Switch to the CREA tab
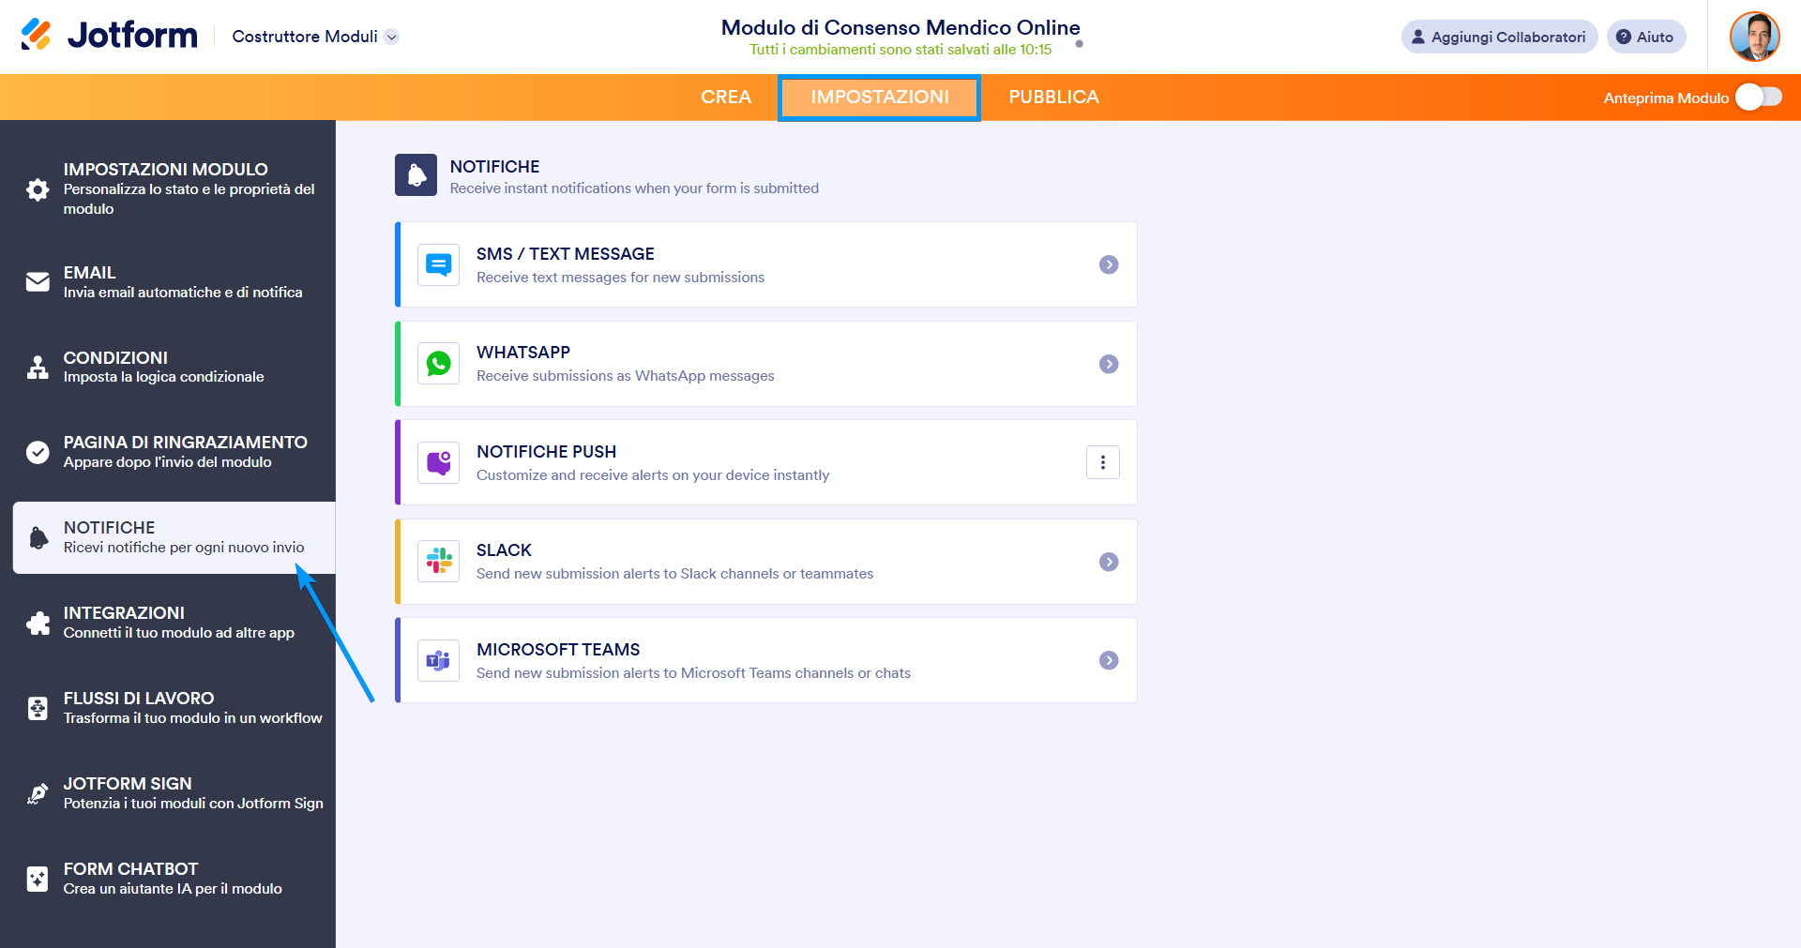Viewport: 1801px width, 948px height. click(726, 98)
